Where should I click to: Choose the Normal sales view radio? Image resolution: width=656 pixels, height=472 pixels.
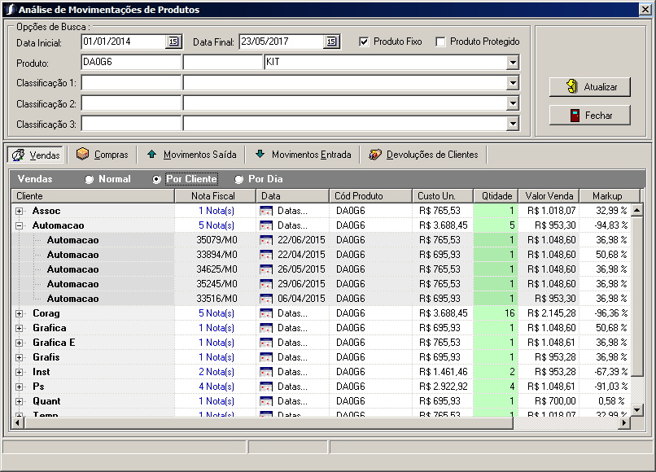(89, 179)
